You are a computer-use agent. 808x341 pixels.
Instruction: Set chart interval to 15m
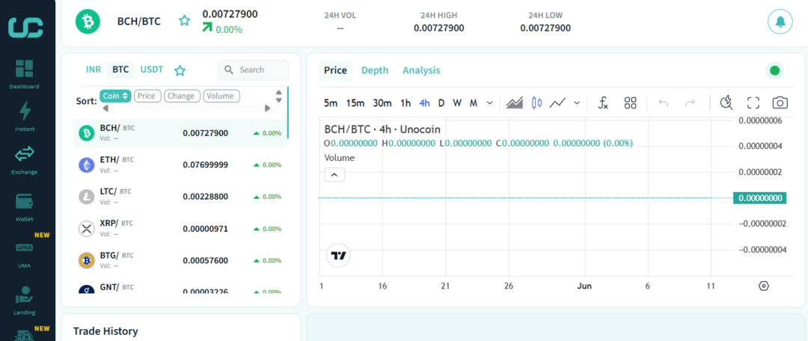click(x=355, y=103)
